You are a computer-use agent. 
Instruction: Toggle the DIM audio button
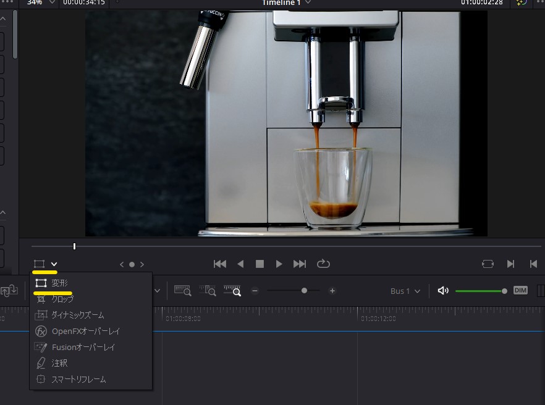point(520,291)
